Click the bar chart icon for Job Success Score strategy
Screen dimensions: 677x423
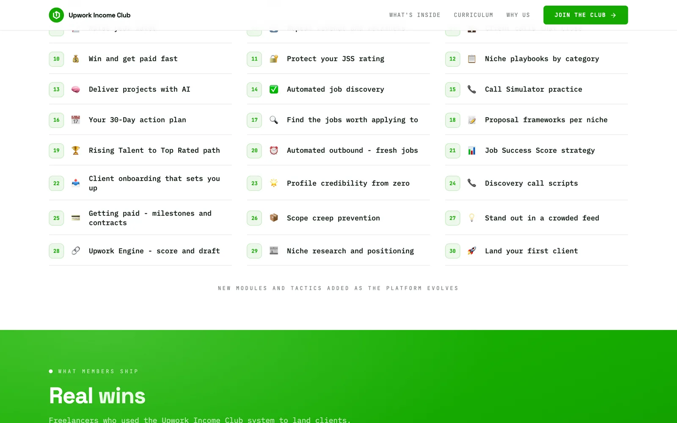[x=472, y=150]
